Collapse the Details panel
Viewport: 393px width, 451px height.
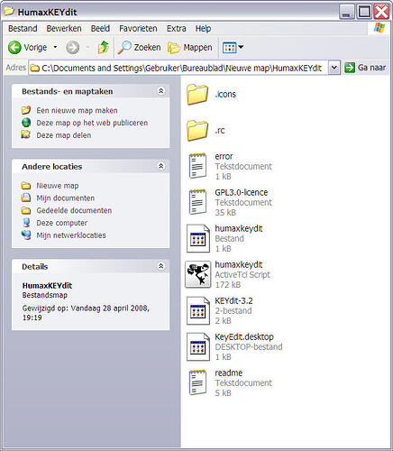[161, 266]
